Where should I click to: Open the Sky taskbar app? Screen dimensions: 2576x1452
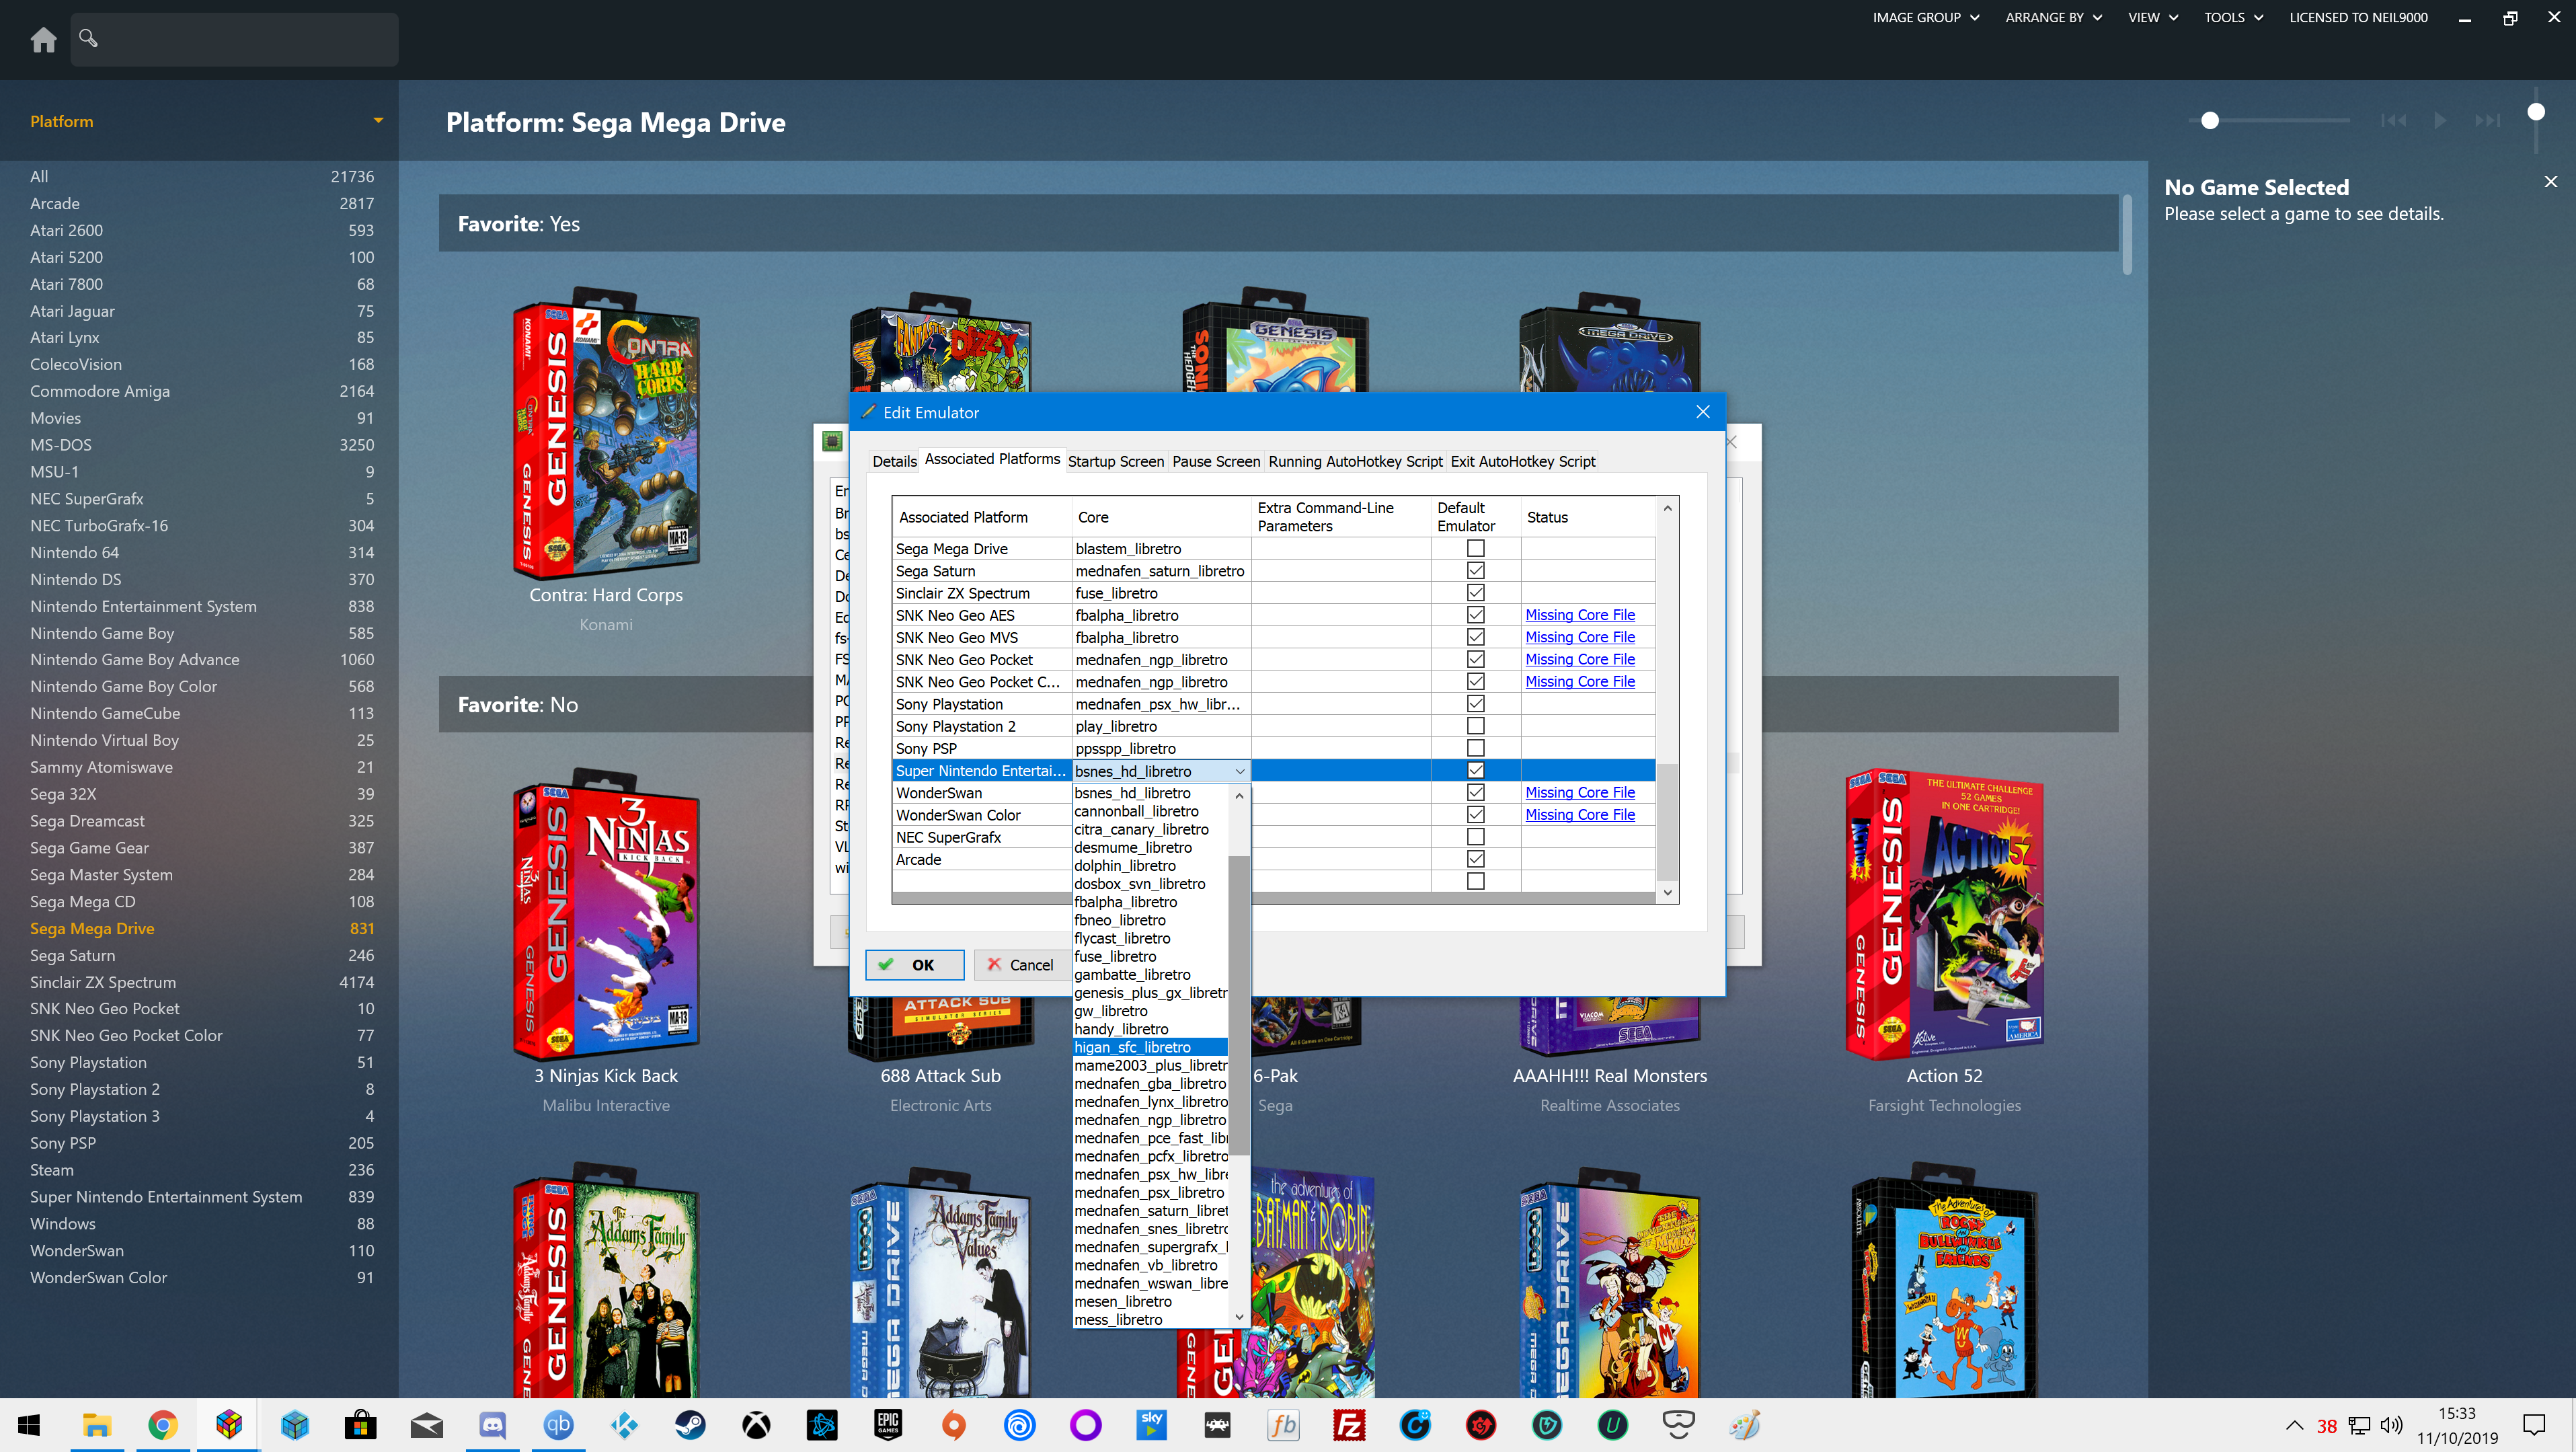tap(1151, 1425)
